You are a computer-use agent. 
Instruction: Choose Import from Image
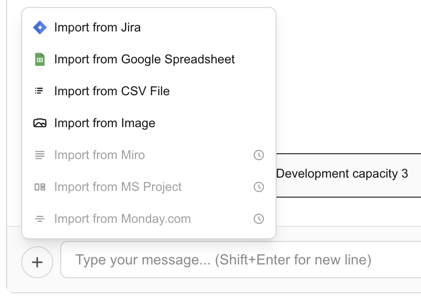[104, 123]
